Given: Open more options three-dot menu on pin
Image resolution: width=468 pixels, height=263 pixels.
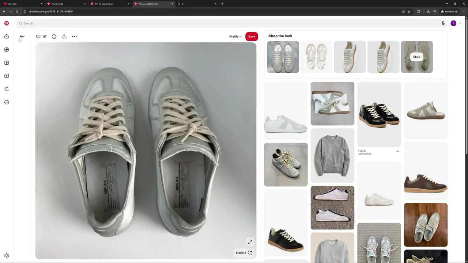Looking at the screenshot, I should 75,37.
